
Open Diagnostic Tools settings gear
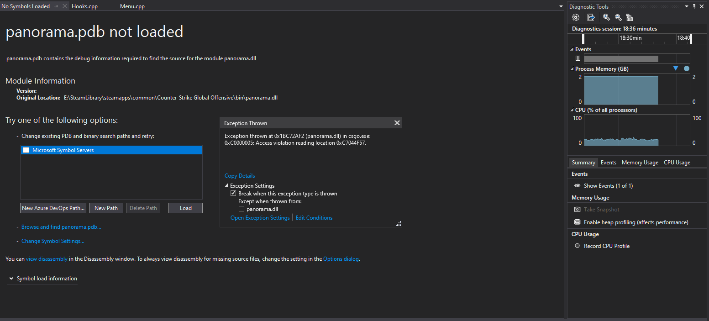click(x=576, y=17)
